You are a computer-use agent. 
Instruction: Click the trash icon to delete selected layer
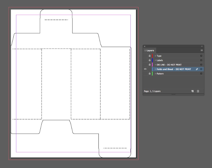198,91
